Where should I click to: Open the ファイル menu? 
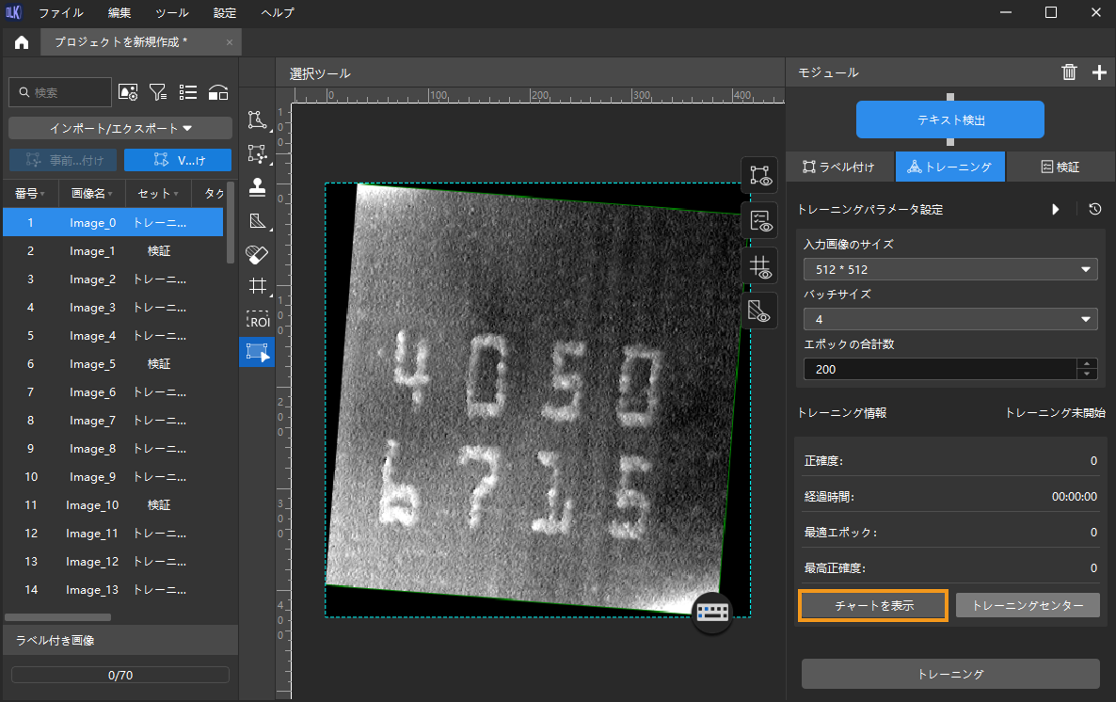pos(60,13)
